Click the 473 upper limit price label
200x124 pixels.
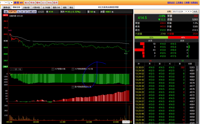coord(6,15)
